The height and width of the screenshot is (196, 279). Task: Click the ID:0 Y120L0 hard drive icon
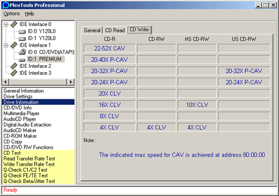click(22, 31)
